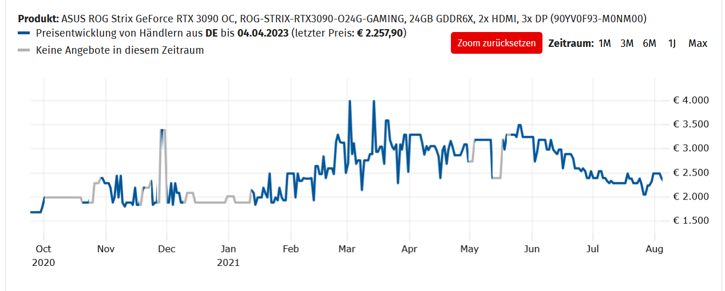725x291 pixels.
Task: Click the Zeitraum label
Action: 571,43
